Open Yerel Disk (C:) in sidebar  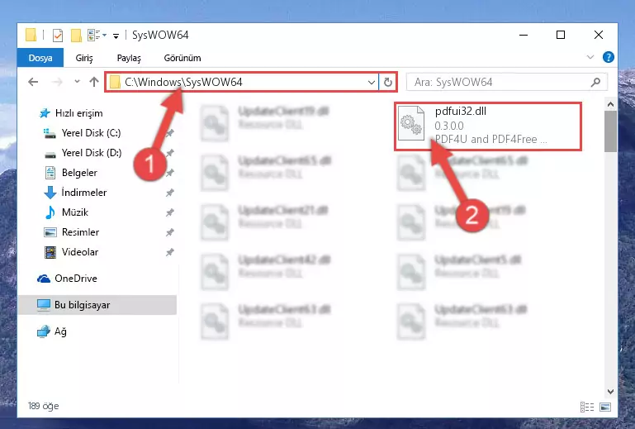[91, 133]
